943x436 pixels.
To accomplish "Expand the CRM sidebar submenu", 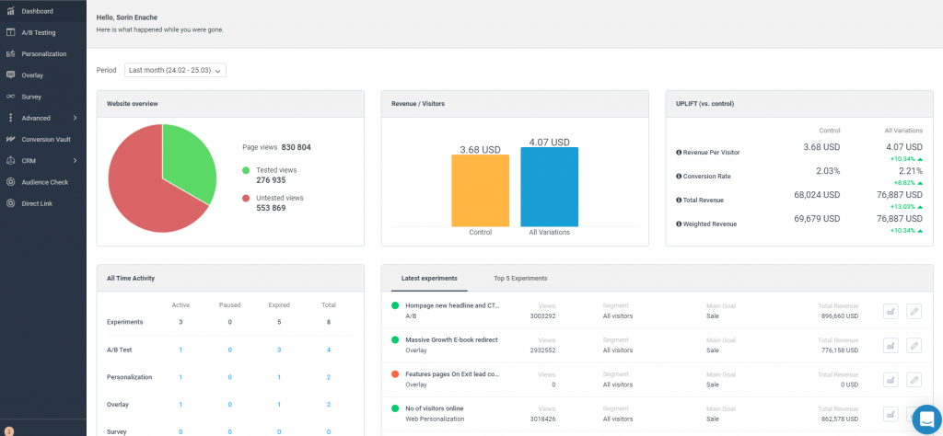I will [x=75, y=160].
